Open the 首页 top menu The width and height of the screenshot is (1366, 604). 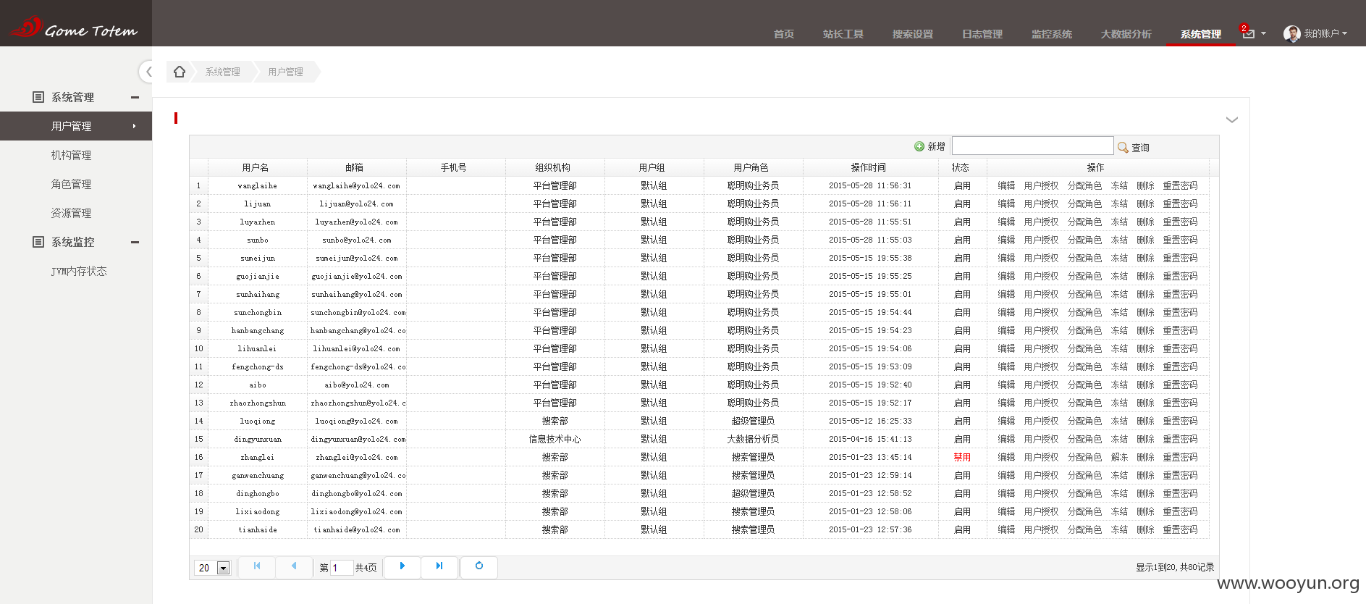784,34
